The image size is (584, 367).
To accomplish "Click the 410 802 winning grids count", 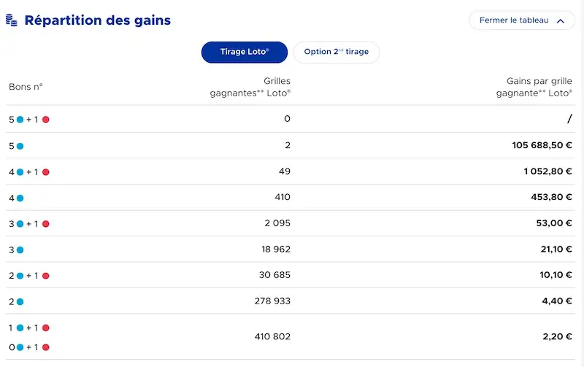I will 272,336.
